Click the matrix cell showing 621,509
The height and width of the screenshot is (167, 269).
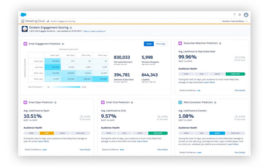(x=53, y=67)
